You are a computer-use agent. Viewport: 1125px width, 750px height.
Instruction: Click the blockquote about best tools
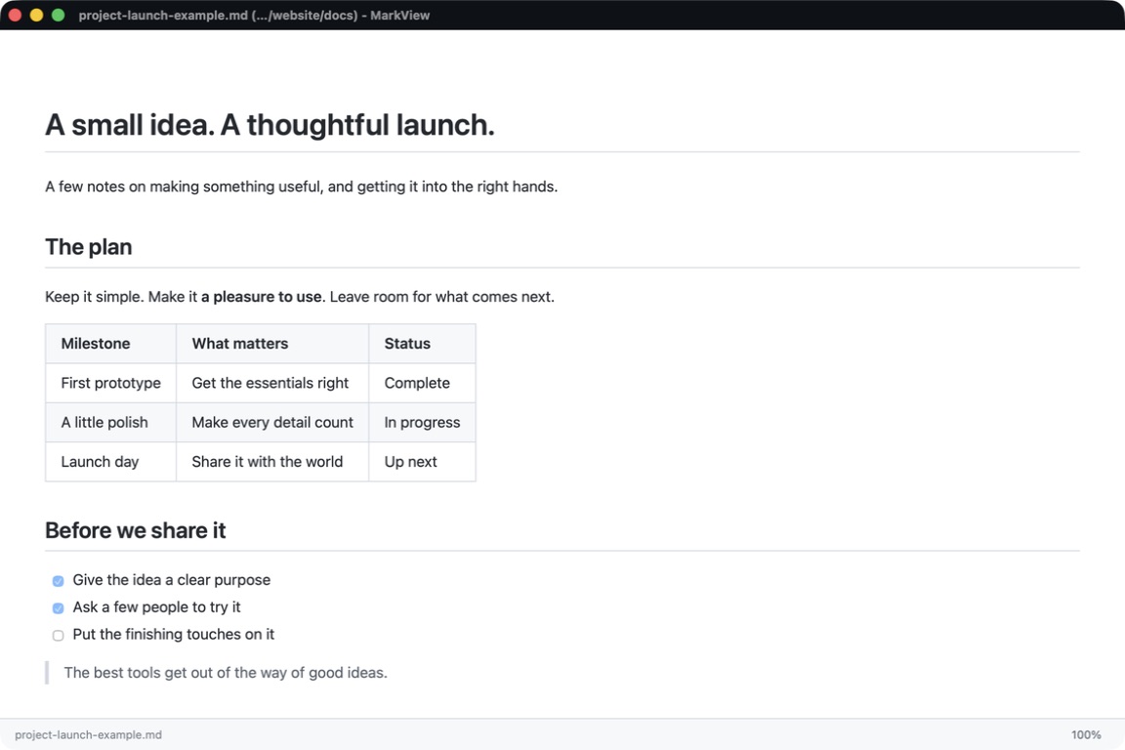(226, 673)
